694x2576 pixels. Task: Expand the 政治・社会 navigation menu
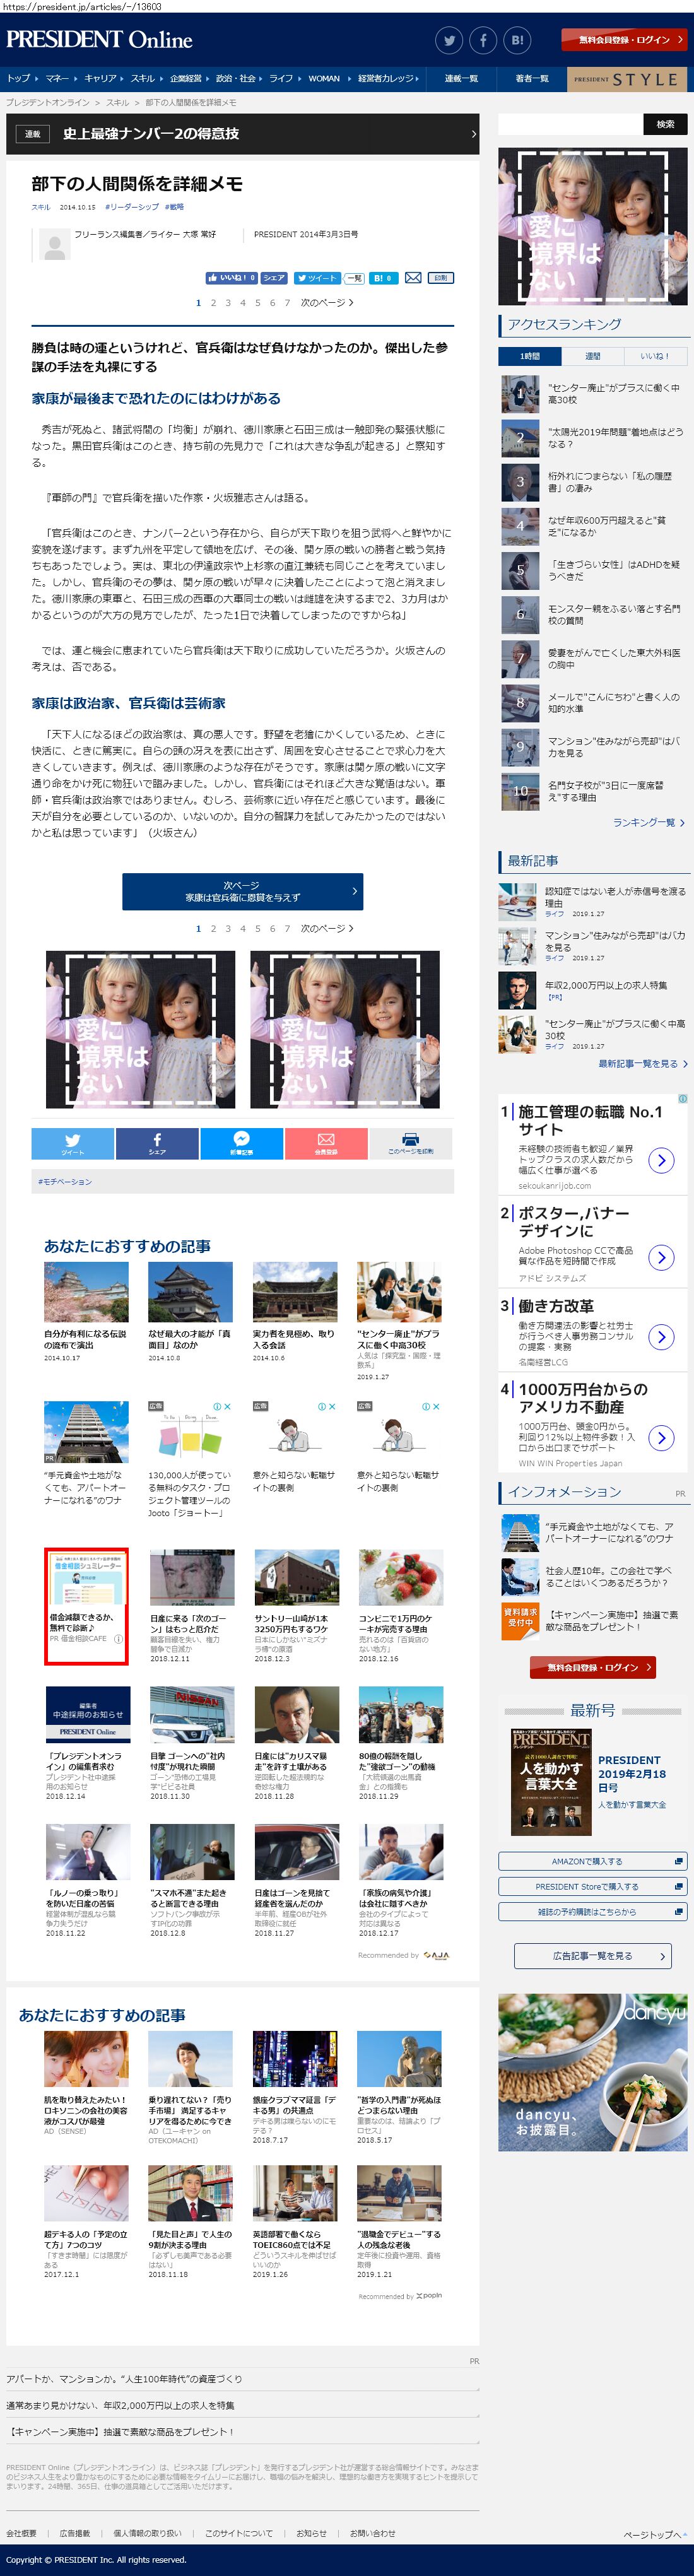[x=239, y=79]
